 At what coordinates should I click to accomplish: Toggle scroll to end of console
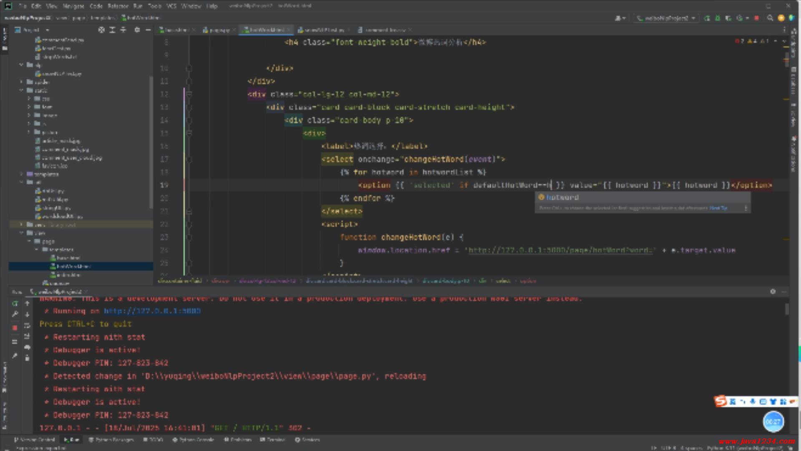27,336
